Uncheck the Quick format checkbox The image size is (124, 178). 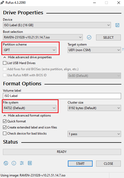click(5, 121)
